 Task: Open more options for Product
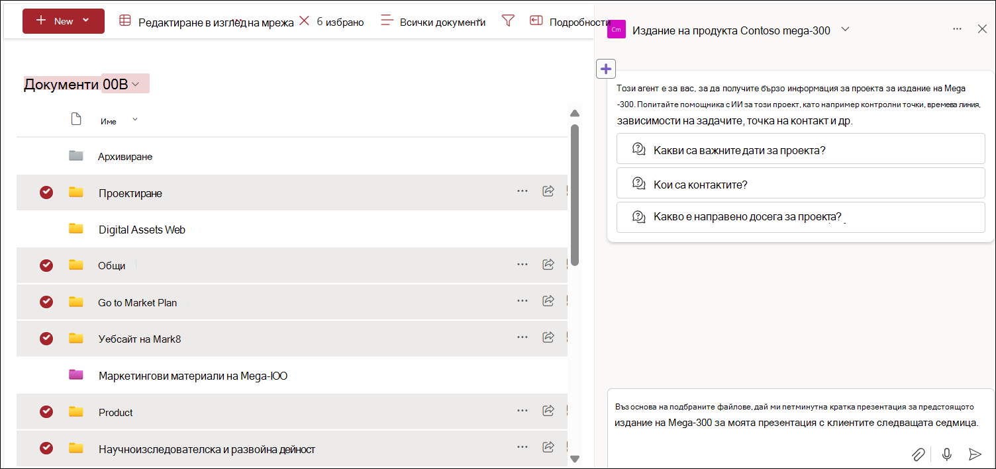(523, 411)
